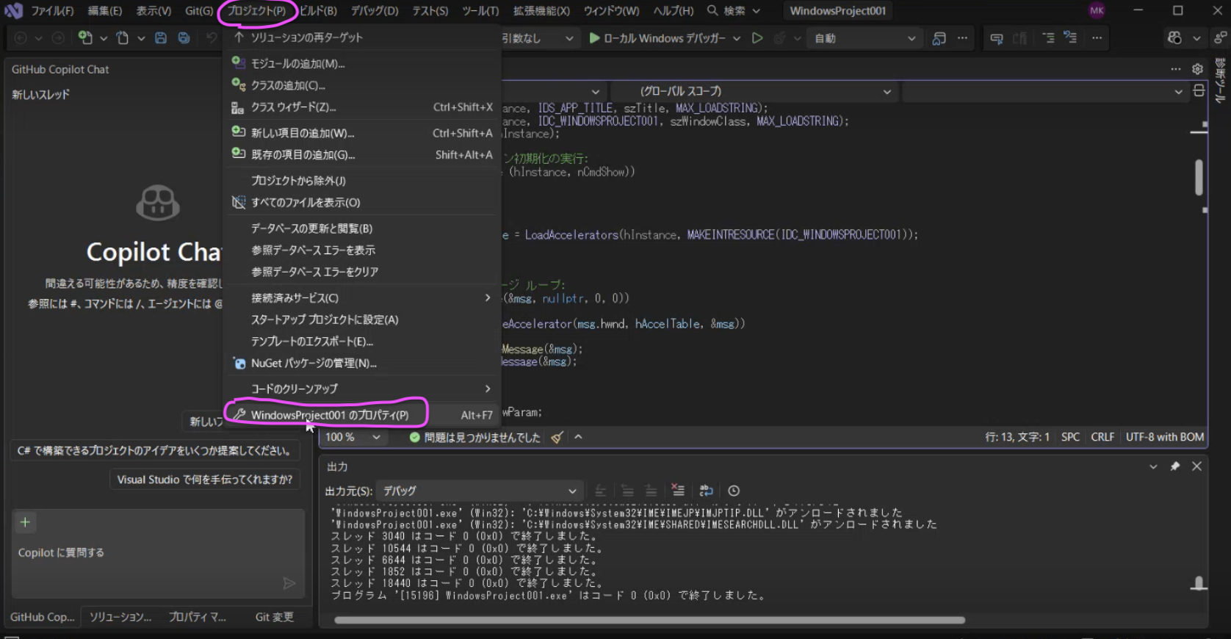This screenshot has width=1231, height=639.
Task: Click the editor vertical scrollbar thumb
Action: point(1199,177)
